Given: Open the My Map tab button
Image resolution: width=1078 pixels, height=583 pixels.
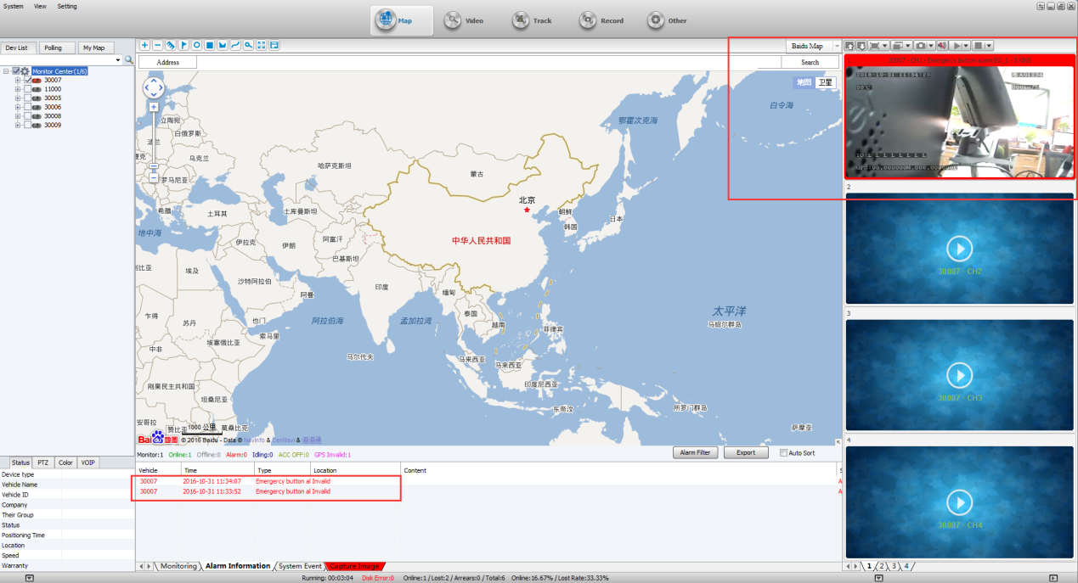Looking at the screenshot, I should point(94,48).
